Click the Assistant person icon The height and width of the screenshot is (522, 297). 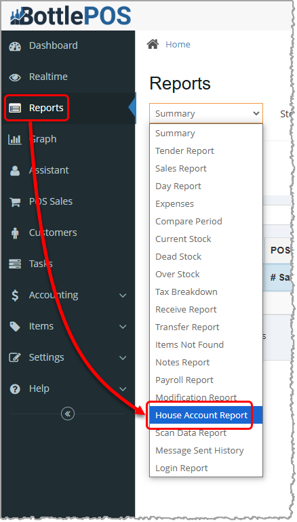pos(15,170)
